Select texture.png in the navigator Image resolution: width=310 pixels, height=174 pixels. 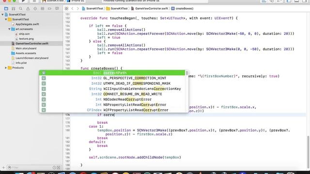tap(26, 39)
